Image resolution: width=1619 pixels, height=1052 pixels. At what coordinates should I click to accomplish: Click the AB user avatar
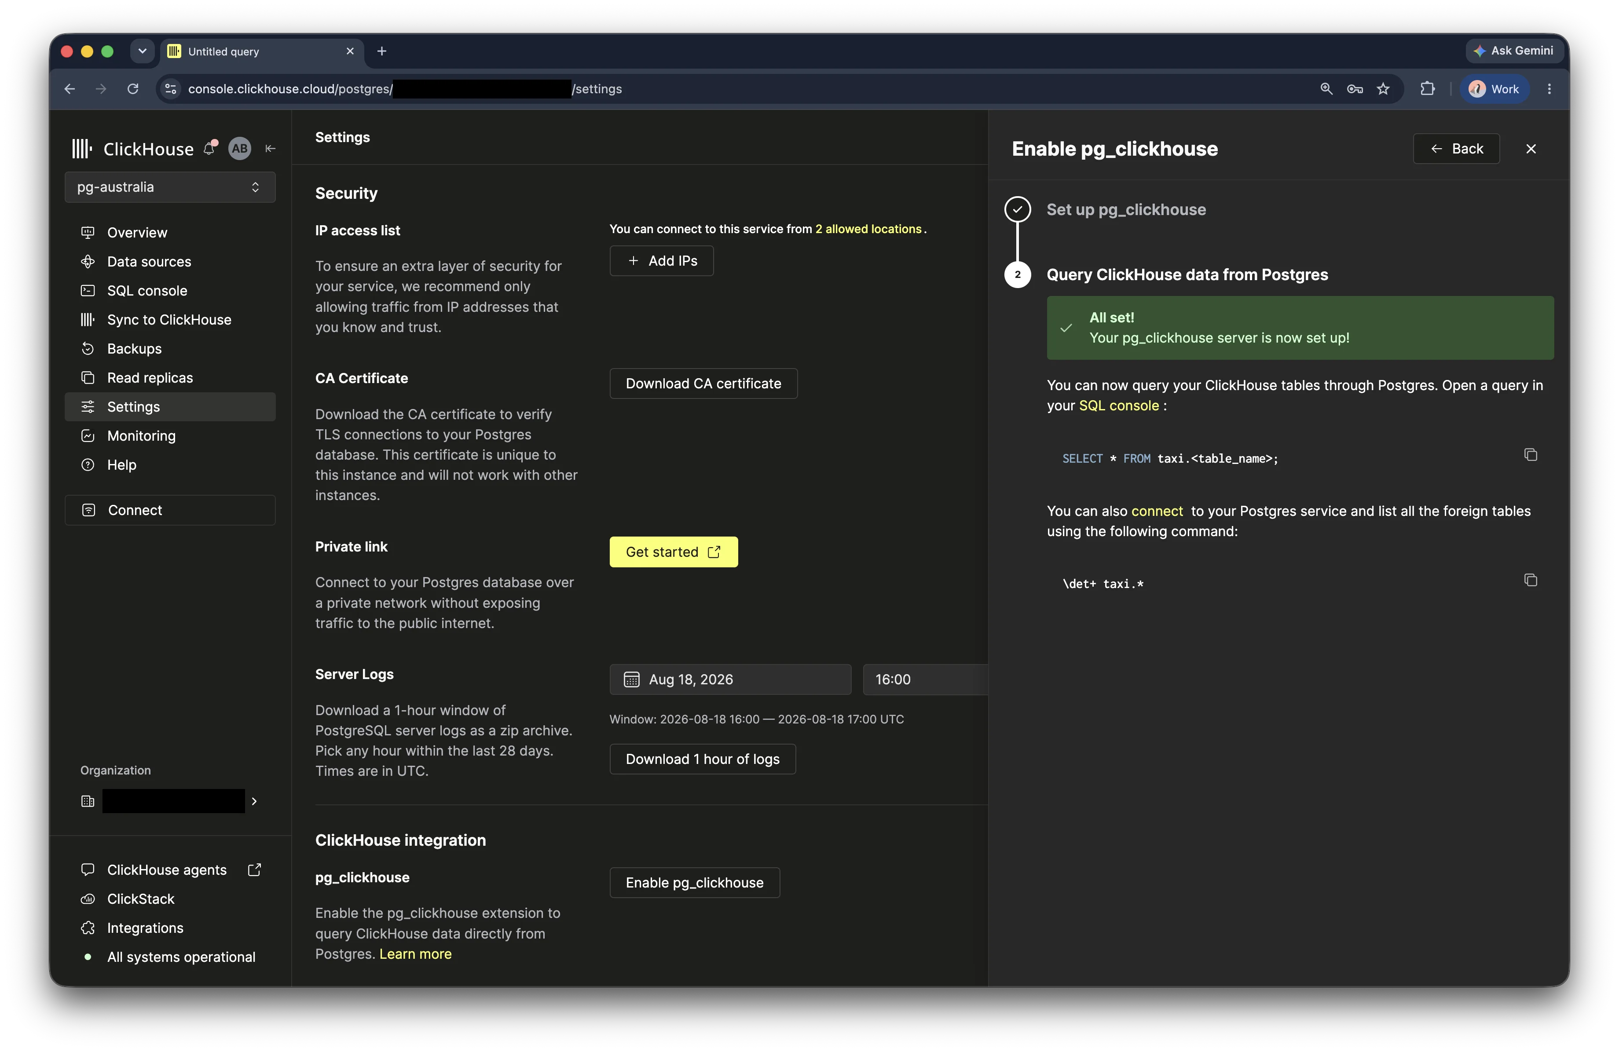tap(239, 148)
